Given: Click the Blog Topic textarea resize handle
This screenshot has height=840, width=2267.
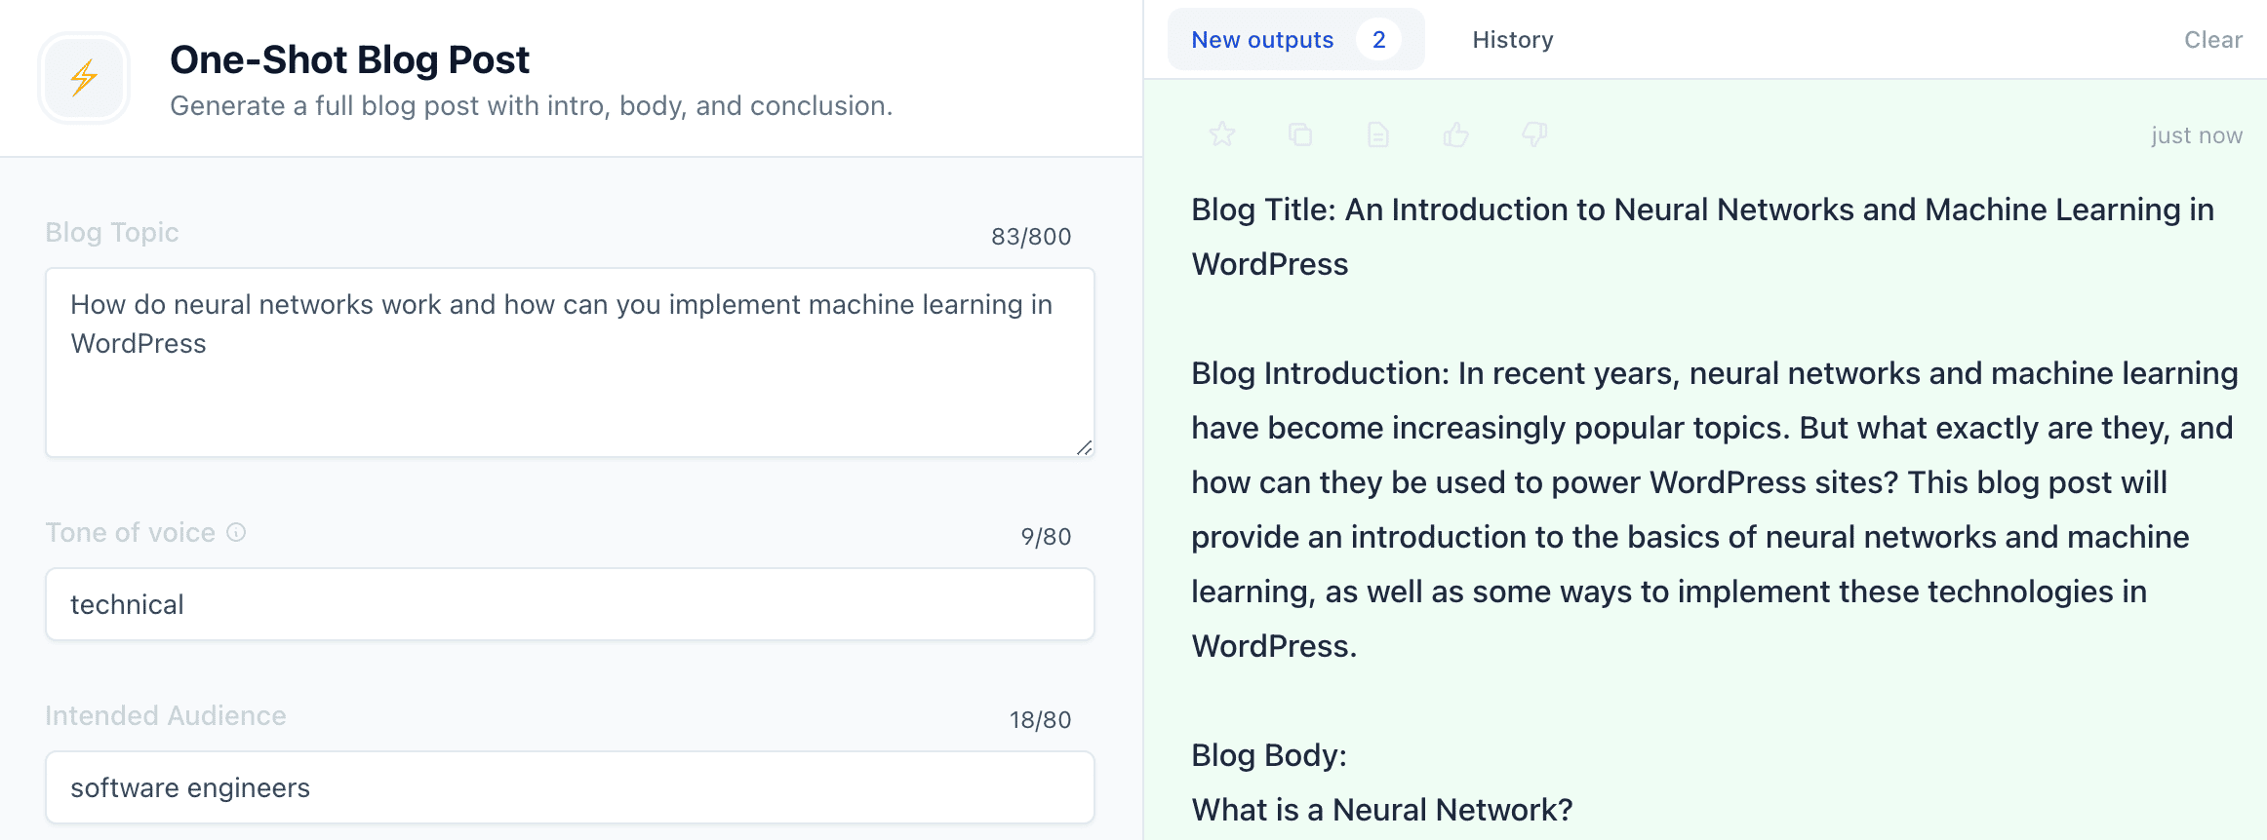Looking at the screenshot, I should pos(1084,447).
